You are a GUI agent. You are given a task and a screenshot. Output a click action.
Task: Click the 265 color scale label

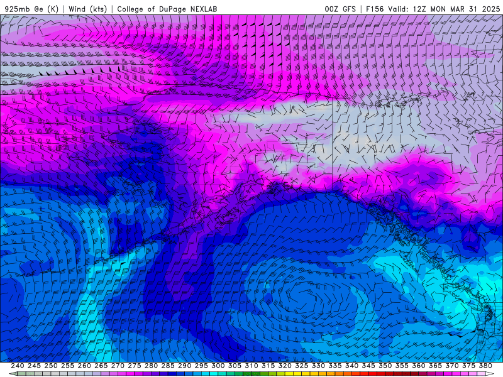click(x=101, y=366)
